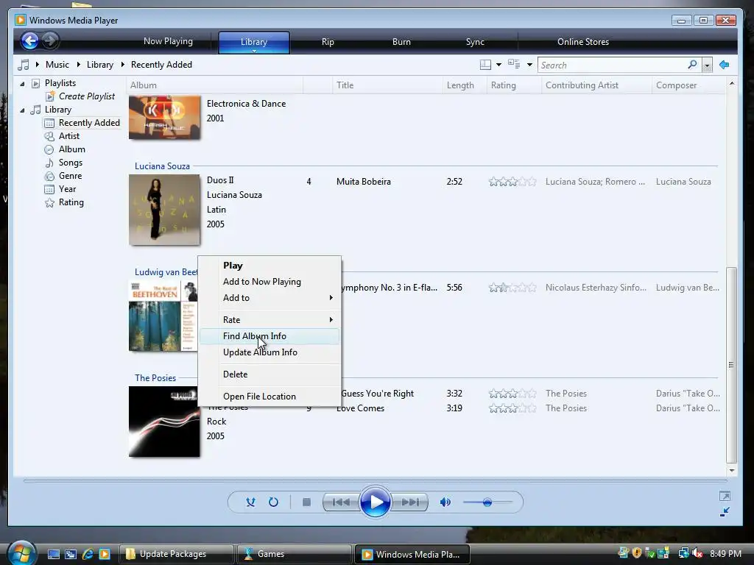The image size is (754, 565).
Task: Toggle shuffle in playback controls
Action: 250,502
